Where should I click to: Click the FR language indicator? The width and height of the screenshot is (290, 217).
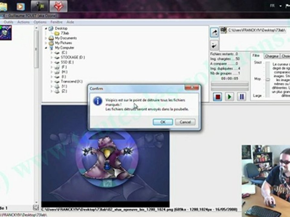click(x=272, y=6)
